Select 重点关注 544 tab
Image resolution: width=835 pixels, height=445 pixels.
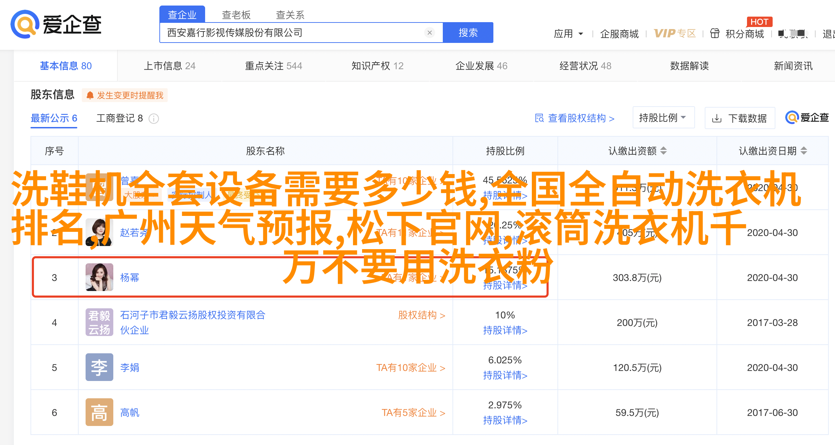coord(274,66)
